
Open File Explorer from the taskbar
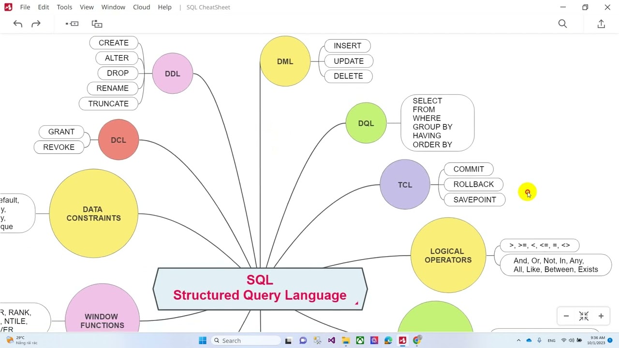346,341
